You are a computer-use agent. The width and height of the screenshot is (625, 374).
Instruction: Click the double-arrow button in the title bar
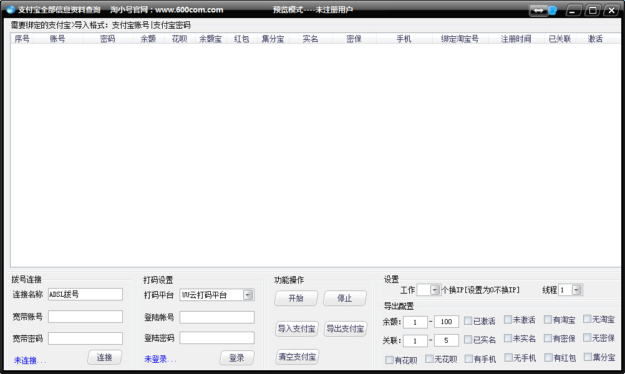(538, 10)
